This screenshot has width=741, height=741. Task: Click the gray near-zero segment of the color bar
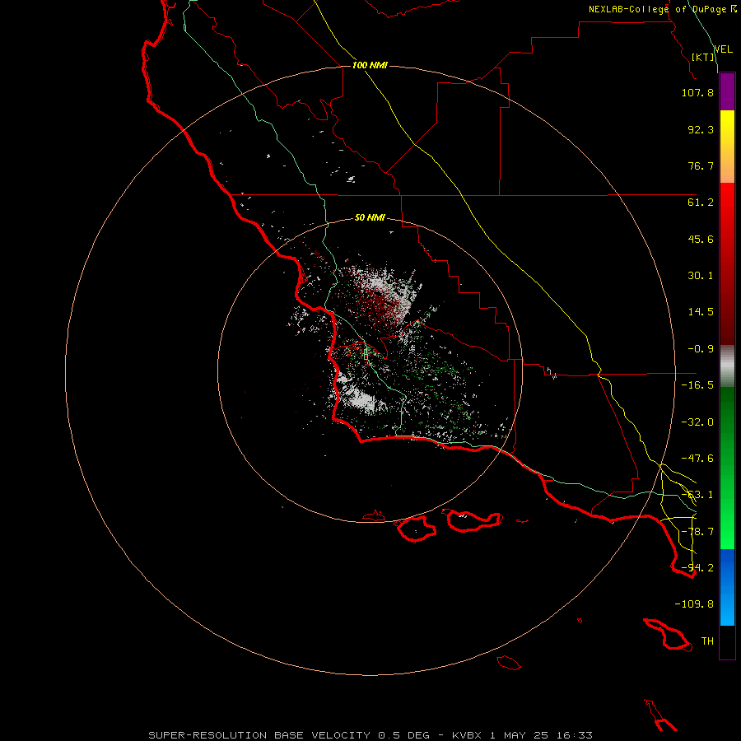click(x=727, y=366)
